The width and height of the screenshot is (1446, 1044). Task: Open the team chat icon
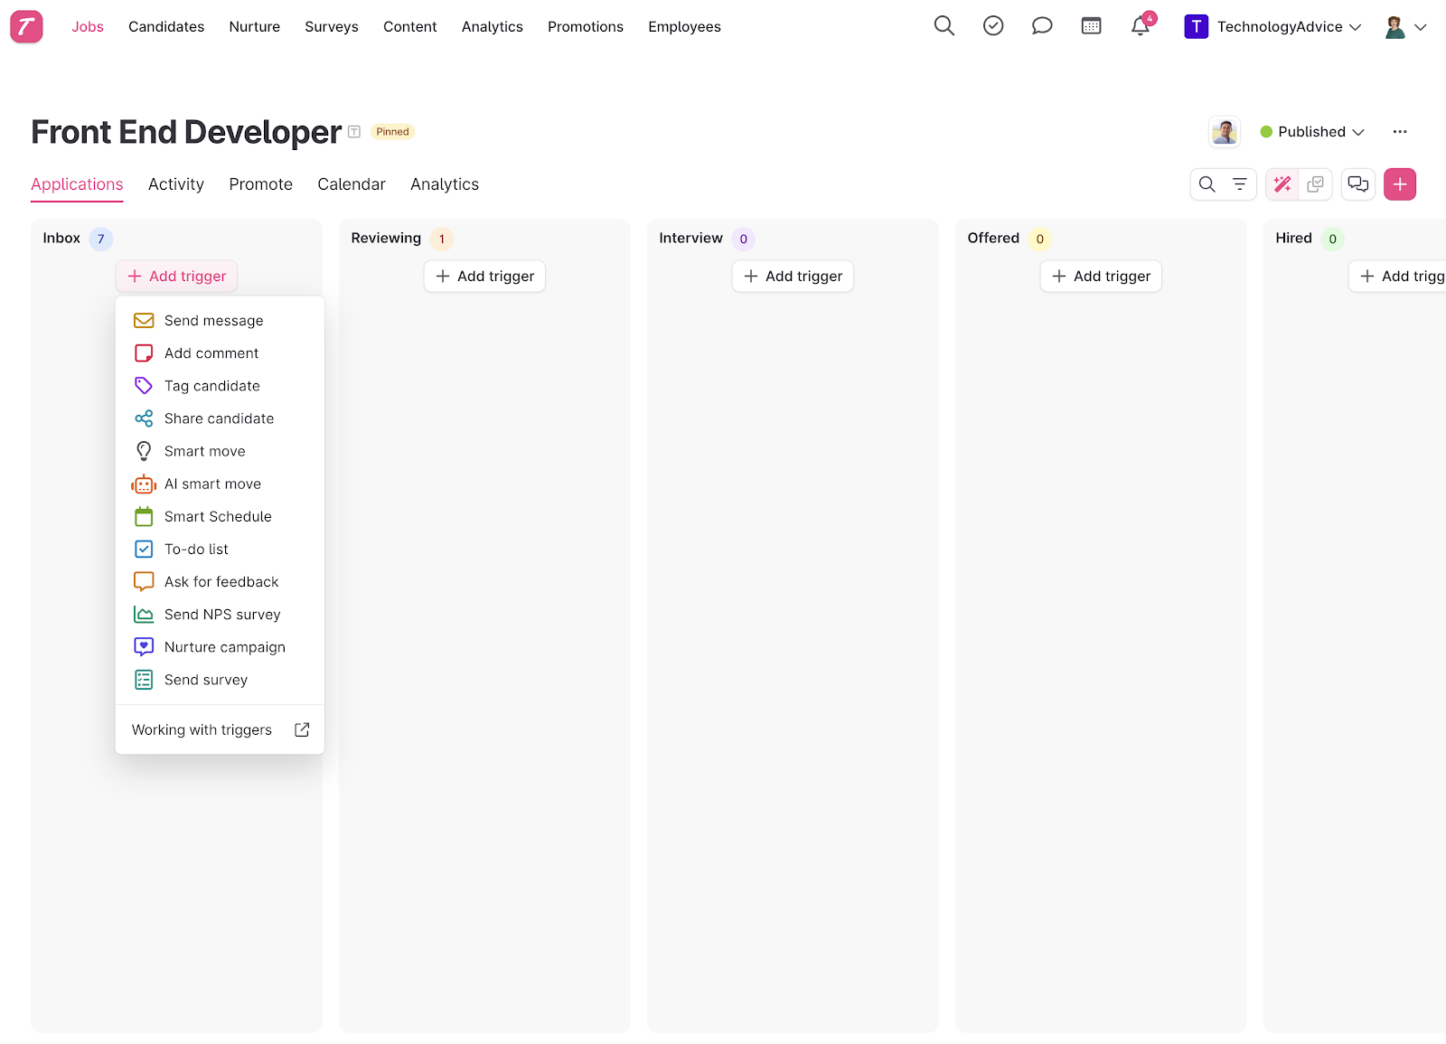(x=1358, y=184)
